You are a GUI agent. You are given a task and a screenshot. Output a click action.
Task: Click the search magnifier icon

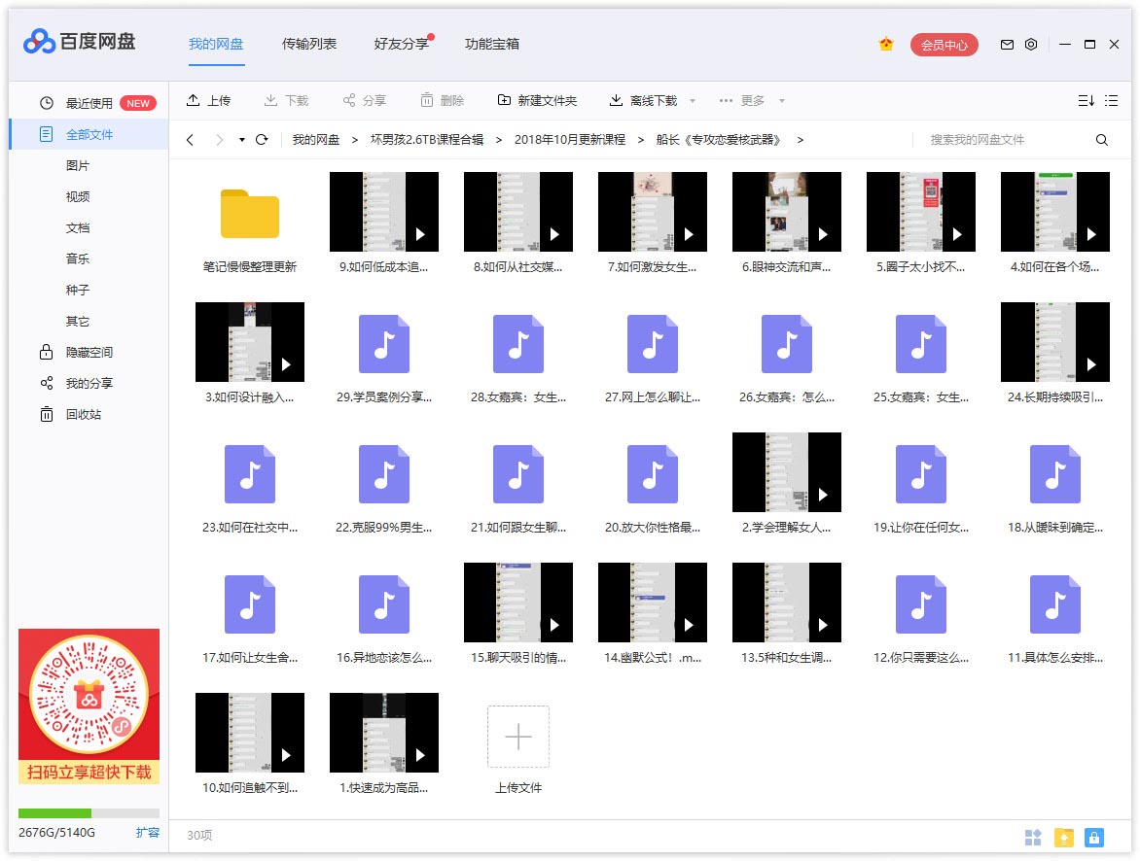point(1101,140)
